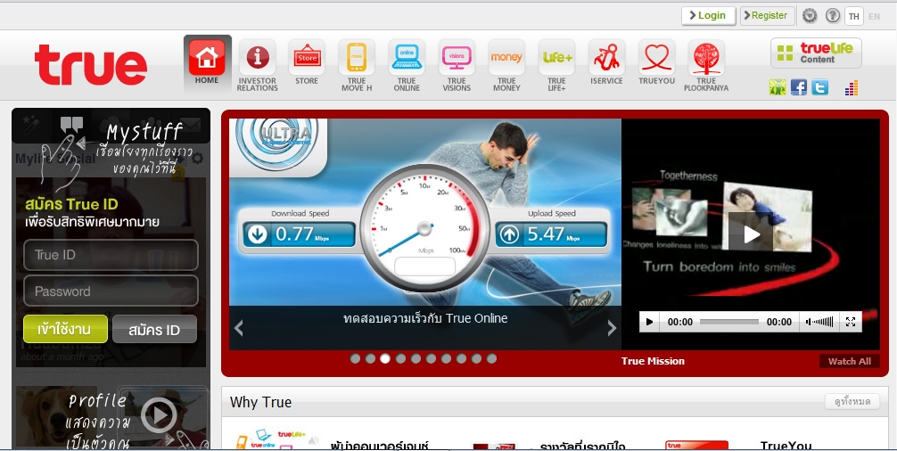Click the Download Speed 0.77 Mbps value
Viewport: 897px width, 451px height.
(299, 234)
